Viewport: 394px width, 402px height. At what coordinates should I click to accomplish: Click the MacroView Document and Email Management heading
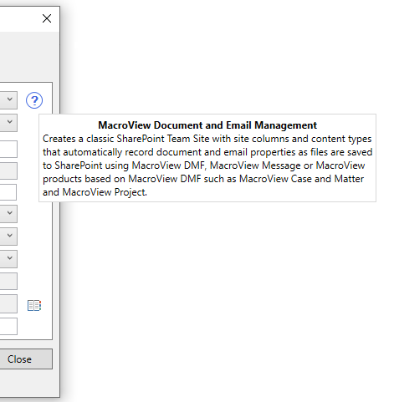[207, 125]
